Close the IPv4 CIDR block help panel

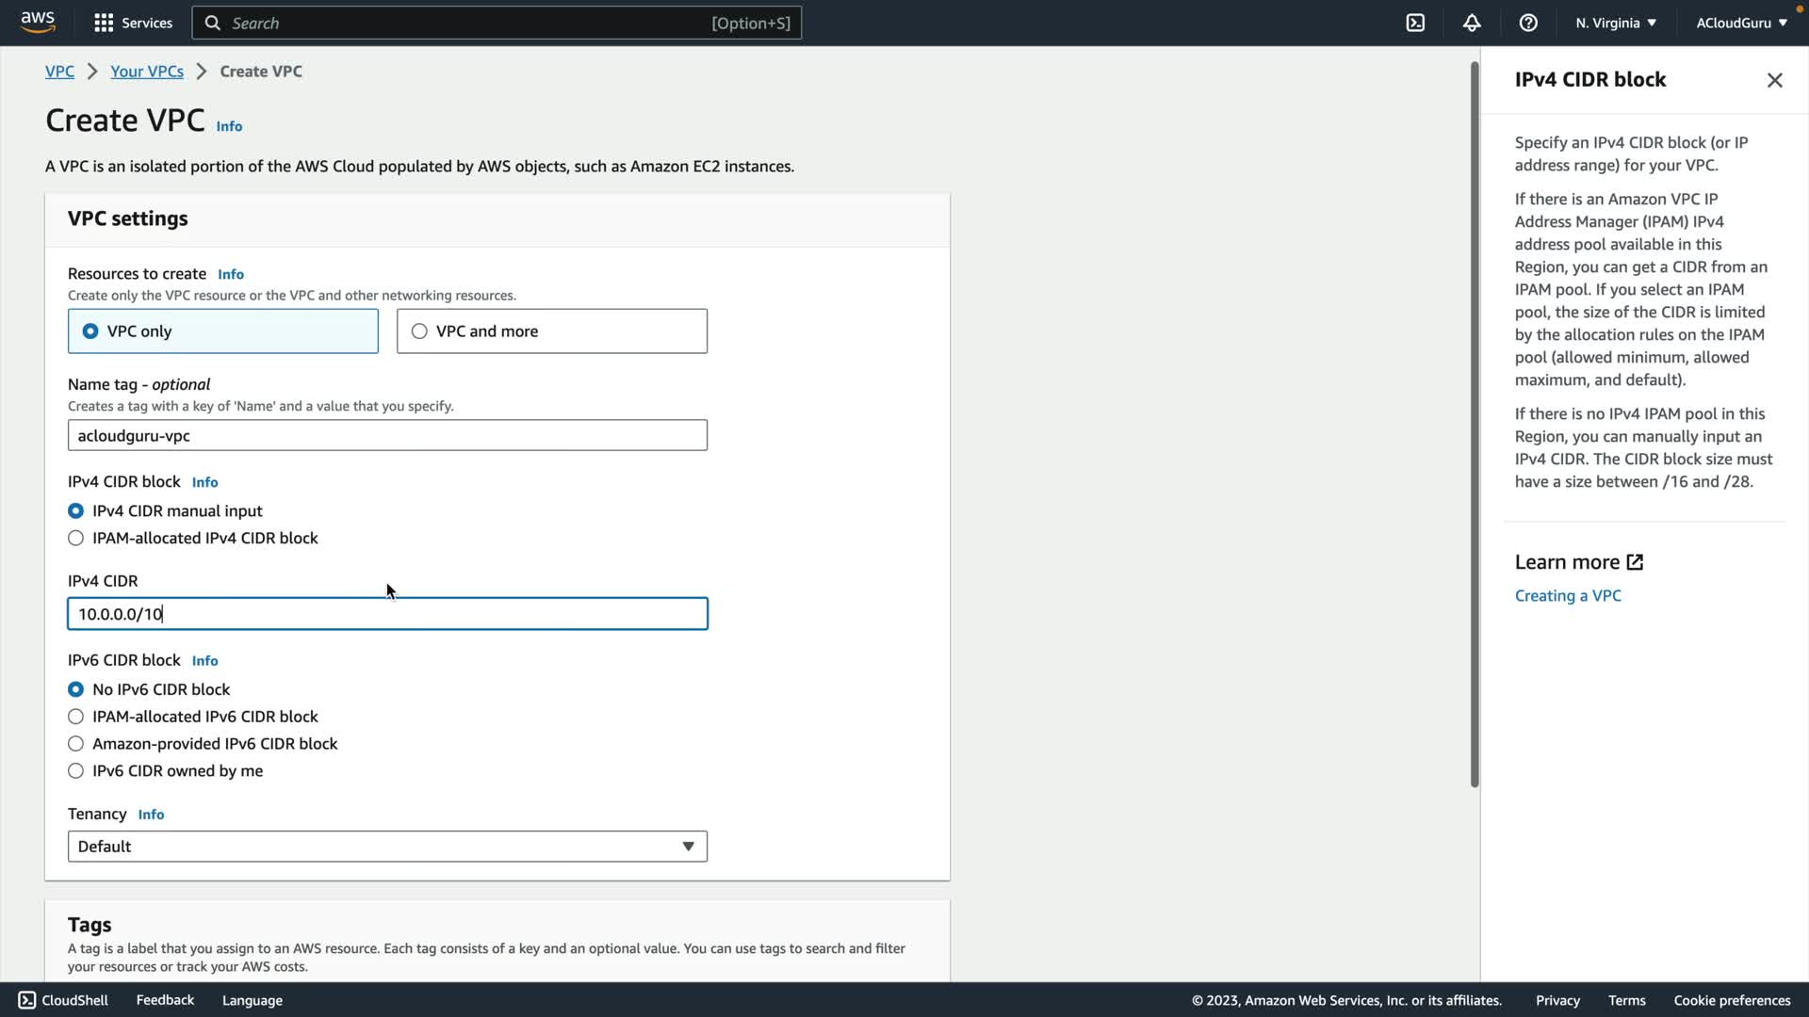1774,80
